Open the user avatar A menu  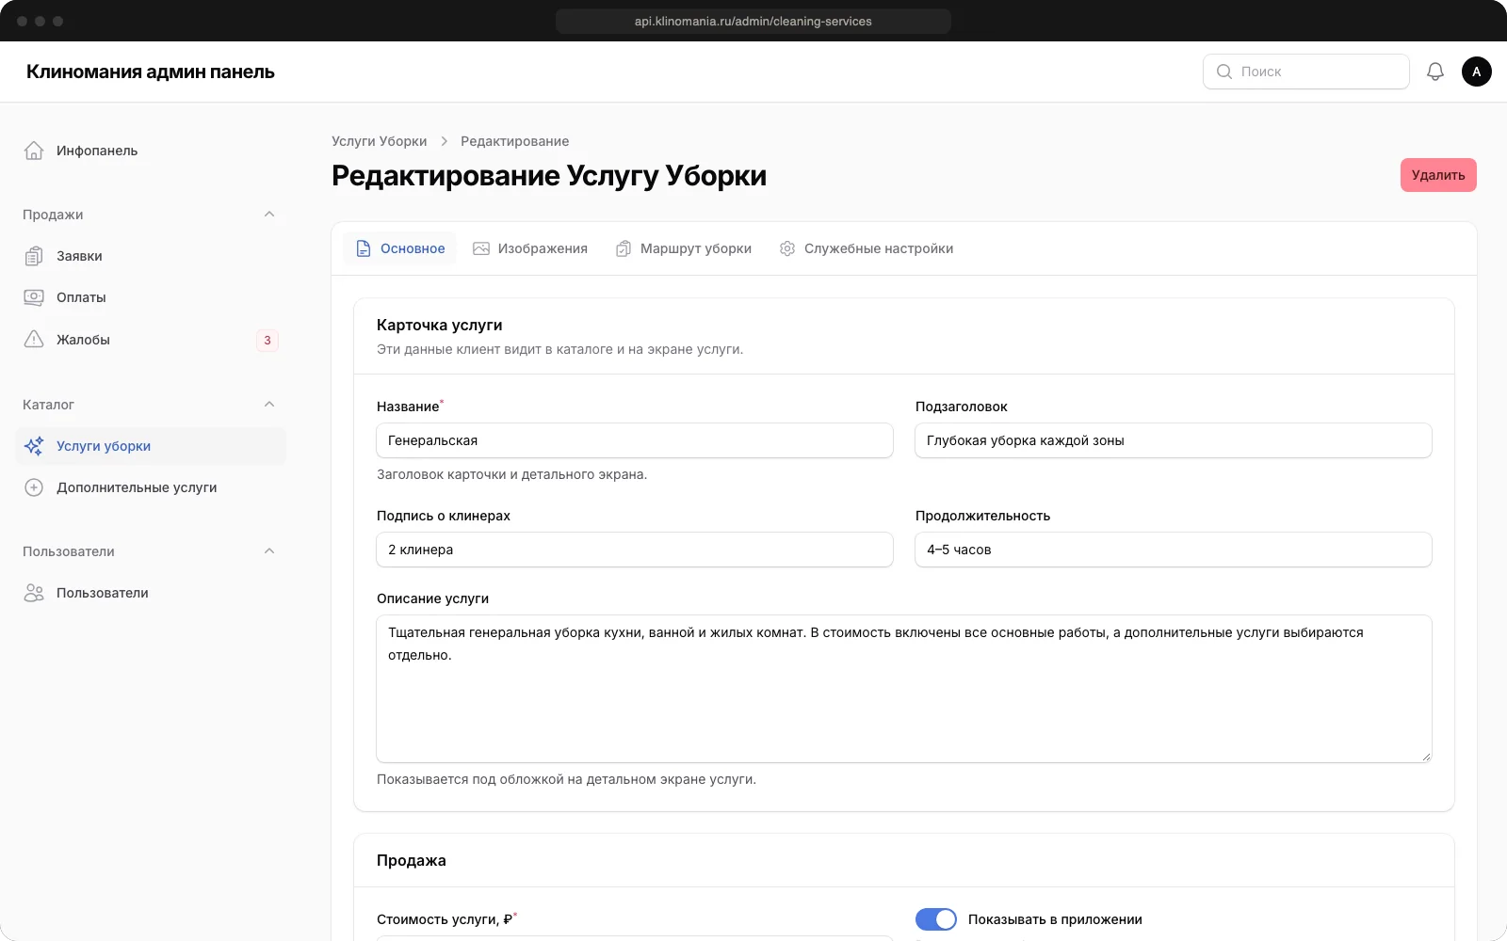[1477, 72]
